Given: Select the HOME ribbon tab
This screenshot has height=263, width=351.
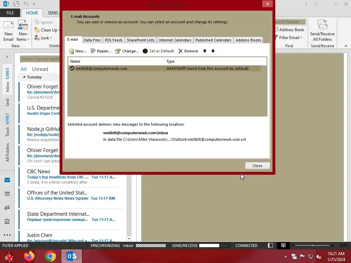Looking at the screenshot, I should coord(32,13).
